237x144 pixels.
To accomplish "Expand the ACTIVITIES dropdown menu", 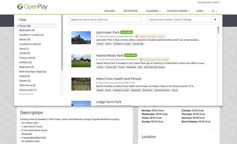I will coord(132,11).
